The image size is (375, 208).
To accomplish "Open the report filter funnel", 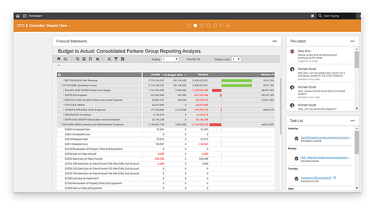I will 116,59.
